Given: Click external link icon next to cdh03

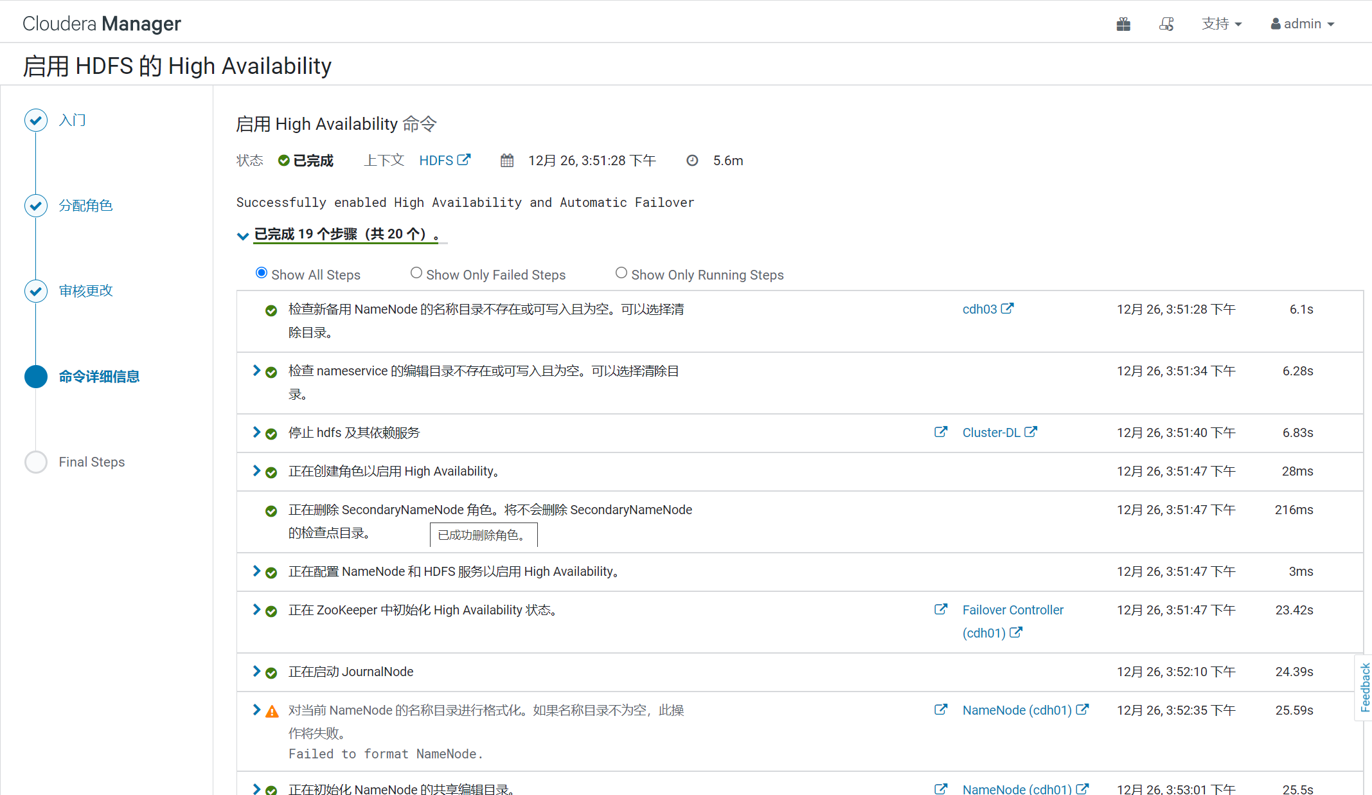Looking at the screenshot, I should 1008,308.
